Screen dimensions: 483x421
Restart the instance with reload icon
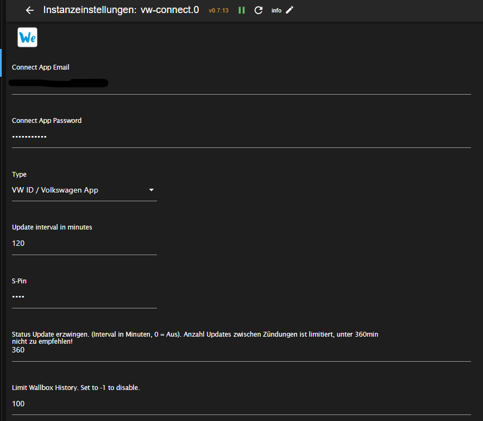tap(258, 10)
